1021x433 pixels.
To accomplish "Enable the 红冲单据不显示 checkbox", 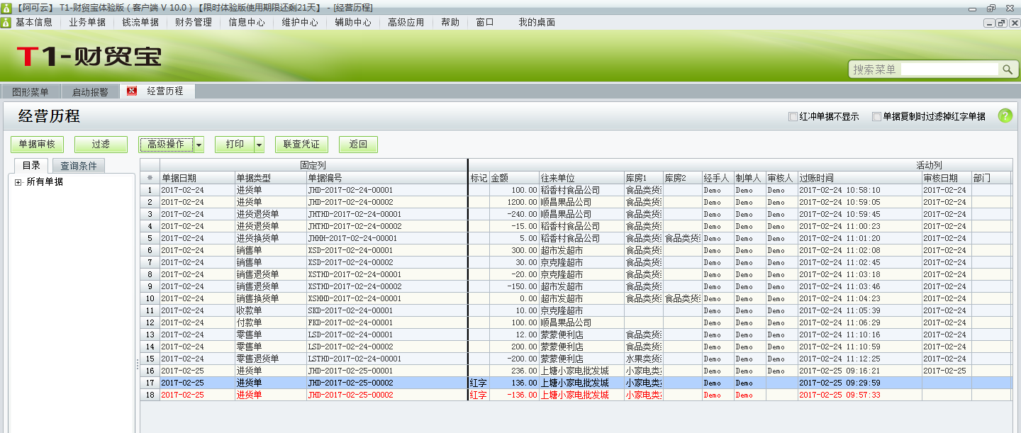I will [793, 117].
